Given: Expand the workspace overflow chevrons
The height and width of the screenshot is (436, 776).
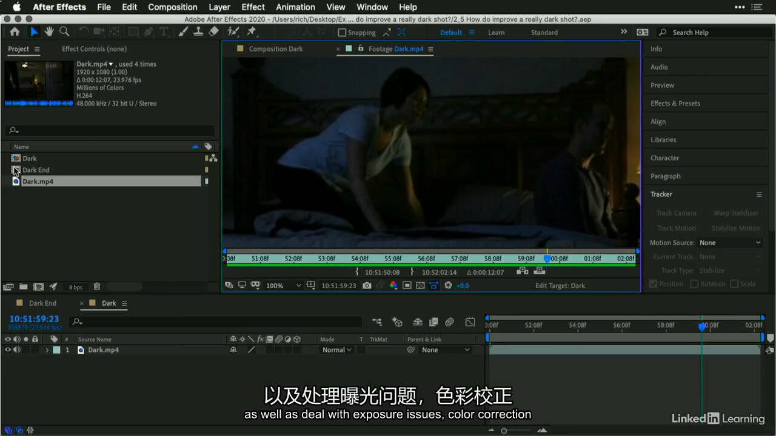Looking at the screenshot, I should click(624, 32).
